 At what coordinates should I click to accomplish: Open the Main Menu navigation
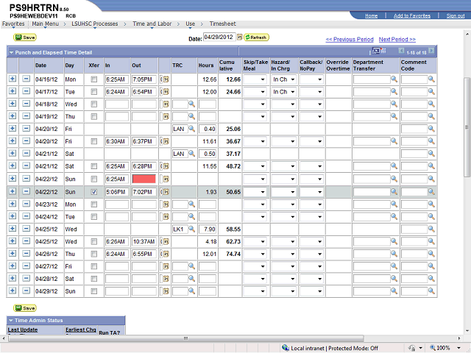(x=46, y=24)
